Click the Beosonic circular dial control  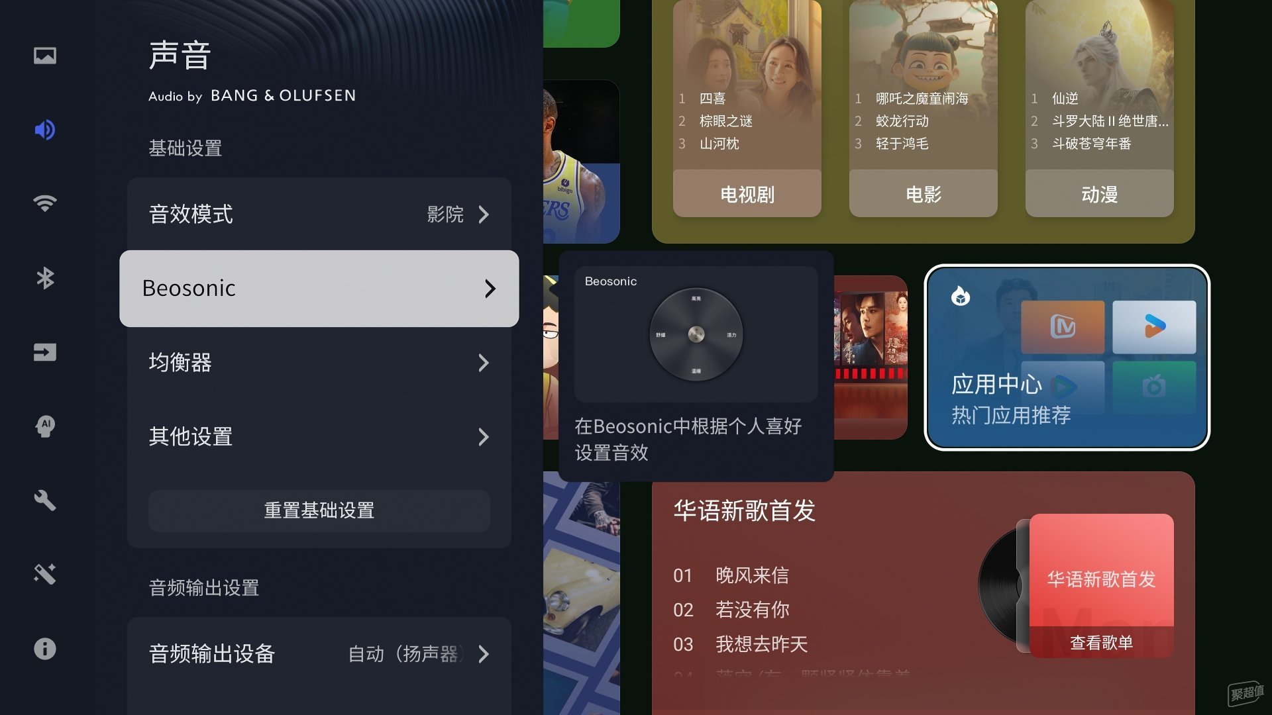696,334
